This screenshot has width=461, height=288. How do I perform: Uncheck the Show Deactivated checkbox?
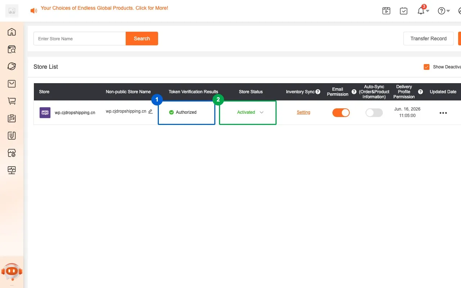[x=427, y=67]
